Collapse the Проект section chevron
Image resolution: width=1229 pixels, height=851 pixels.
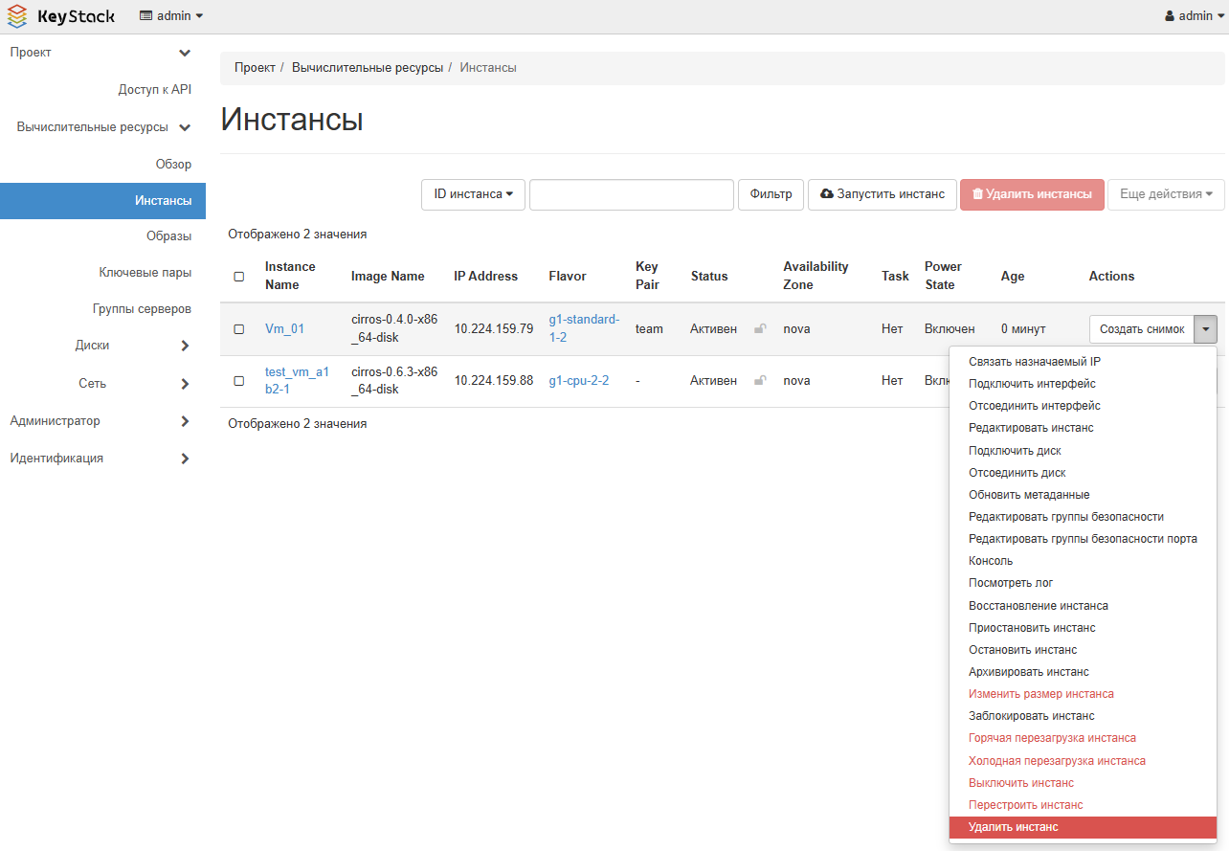click(x=185, y=53)
